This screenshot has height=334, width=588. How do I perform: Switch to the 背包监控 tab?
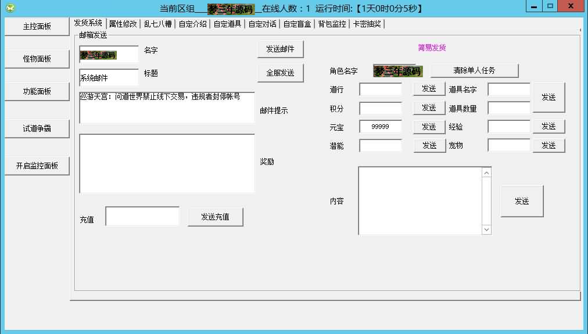tap(332, 24)
